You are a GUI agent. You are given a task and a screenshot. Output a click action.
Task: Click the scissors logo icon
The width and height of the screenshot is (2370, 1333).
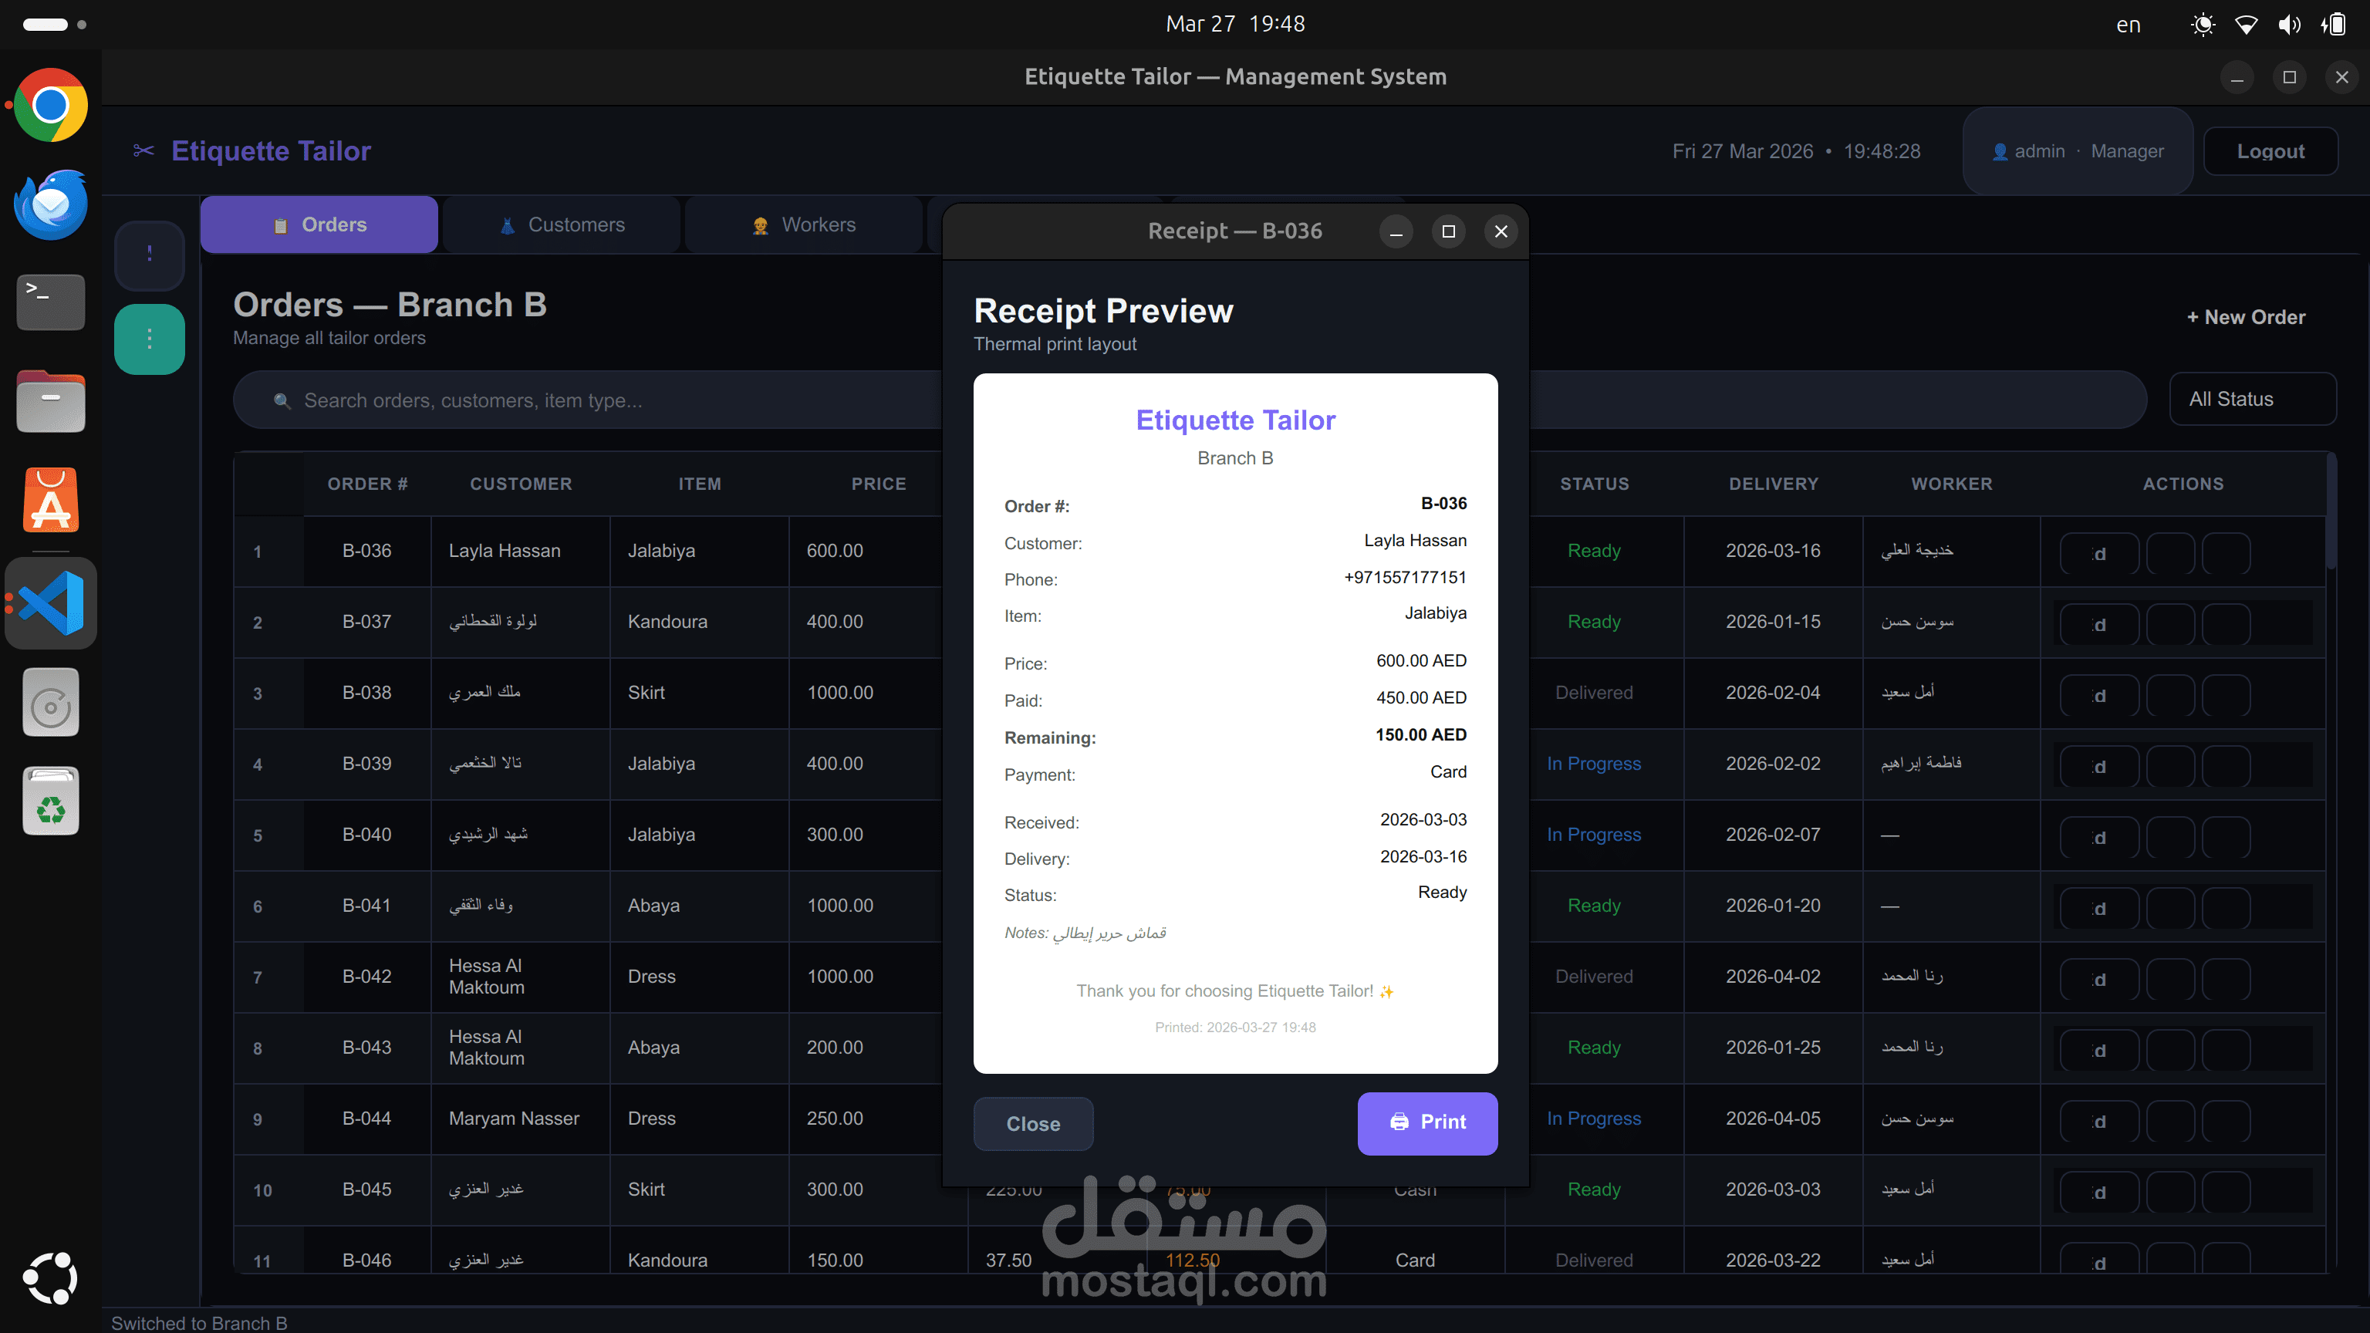(x=143, y=151)
